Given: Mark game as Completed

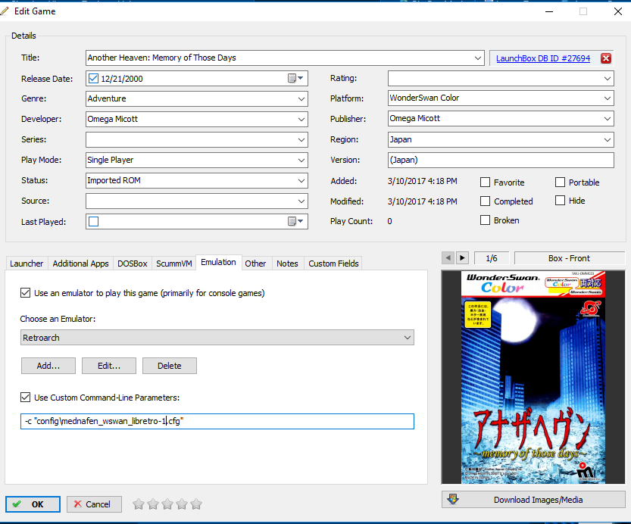Looking at the screenshot, I should [x=486, y=201].
